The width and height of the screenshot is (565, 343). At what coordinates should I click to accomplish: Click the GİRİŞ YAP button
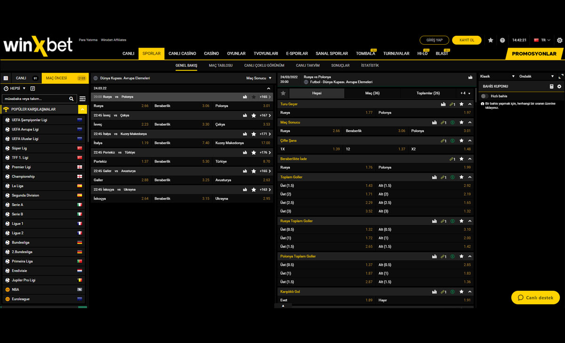coord(434,41)
